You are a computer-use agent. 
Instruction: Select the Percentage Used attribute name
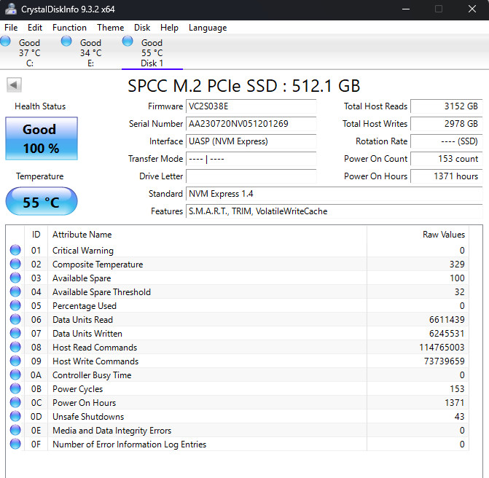tap(85, 306)
